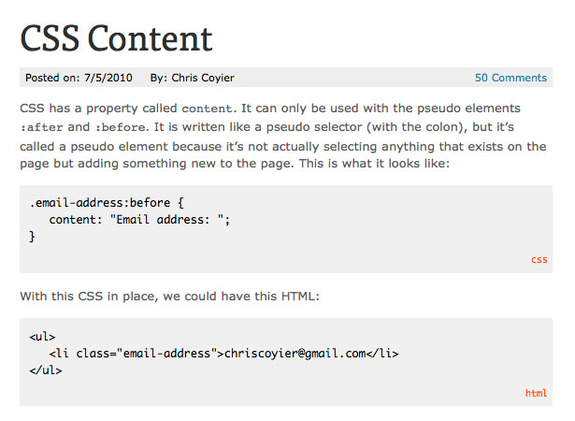This screenshot has width=575, height=421.
Task: Click the By: label in meta bar
Action: click(158, 78)
